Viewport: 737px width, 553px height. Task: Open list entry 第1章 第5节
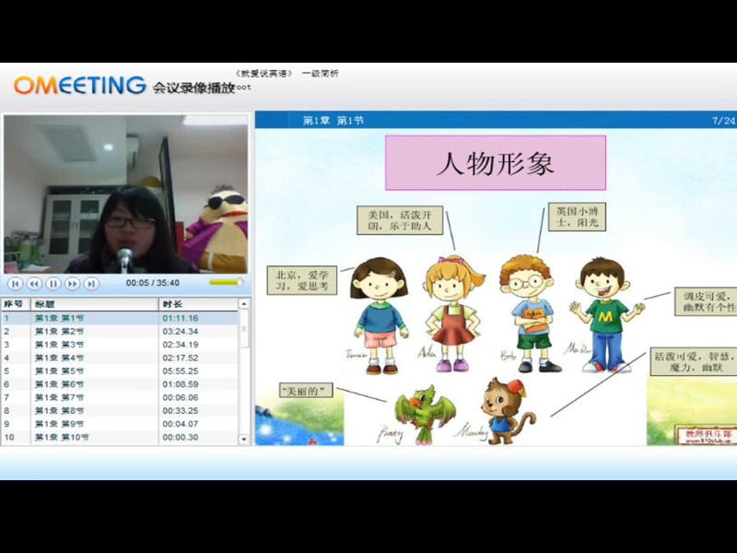tap(60, 371)
